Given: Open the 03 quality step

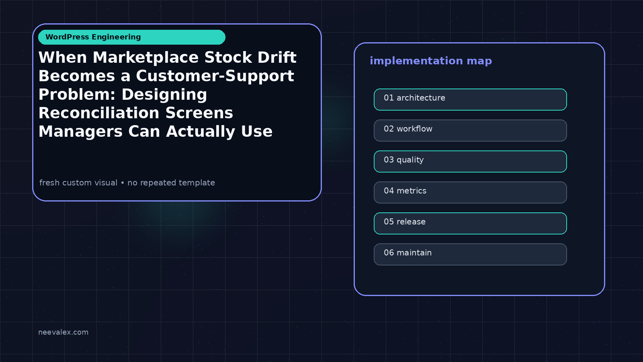Looking at the screenshot, I should click(470, 161).
